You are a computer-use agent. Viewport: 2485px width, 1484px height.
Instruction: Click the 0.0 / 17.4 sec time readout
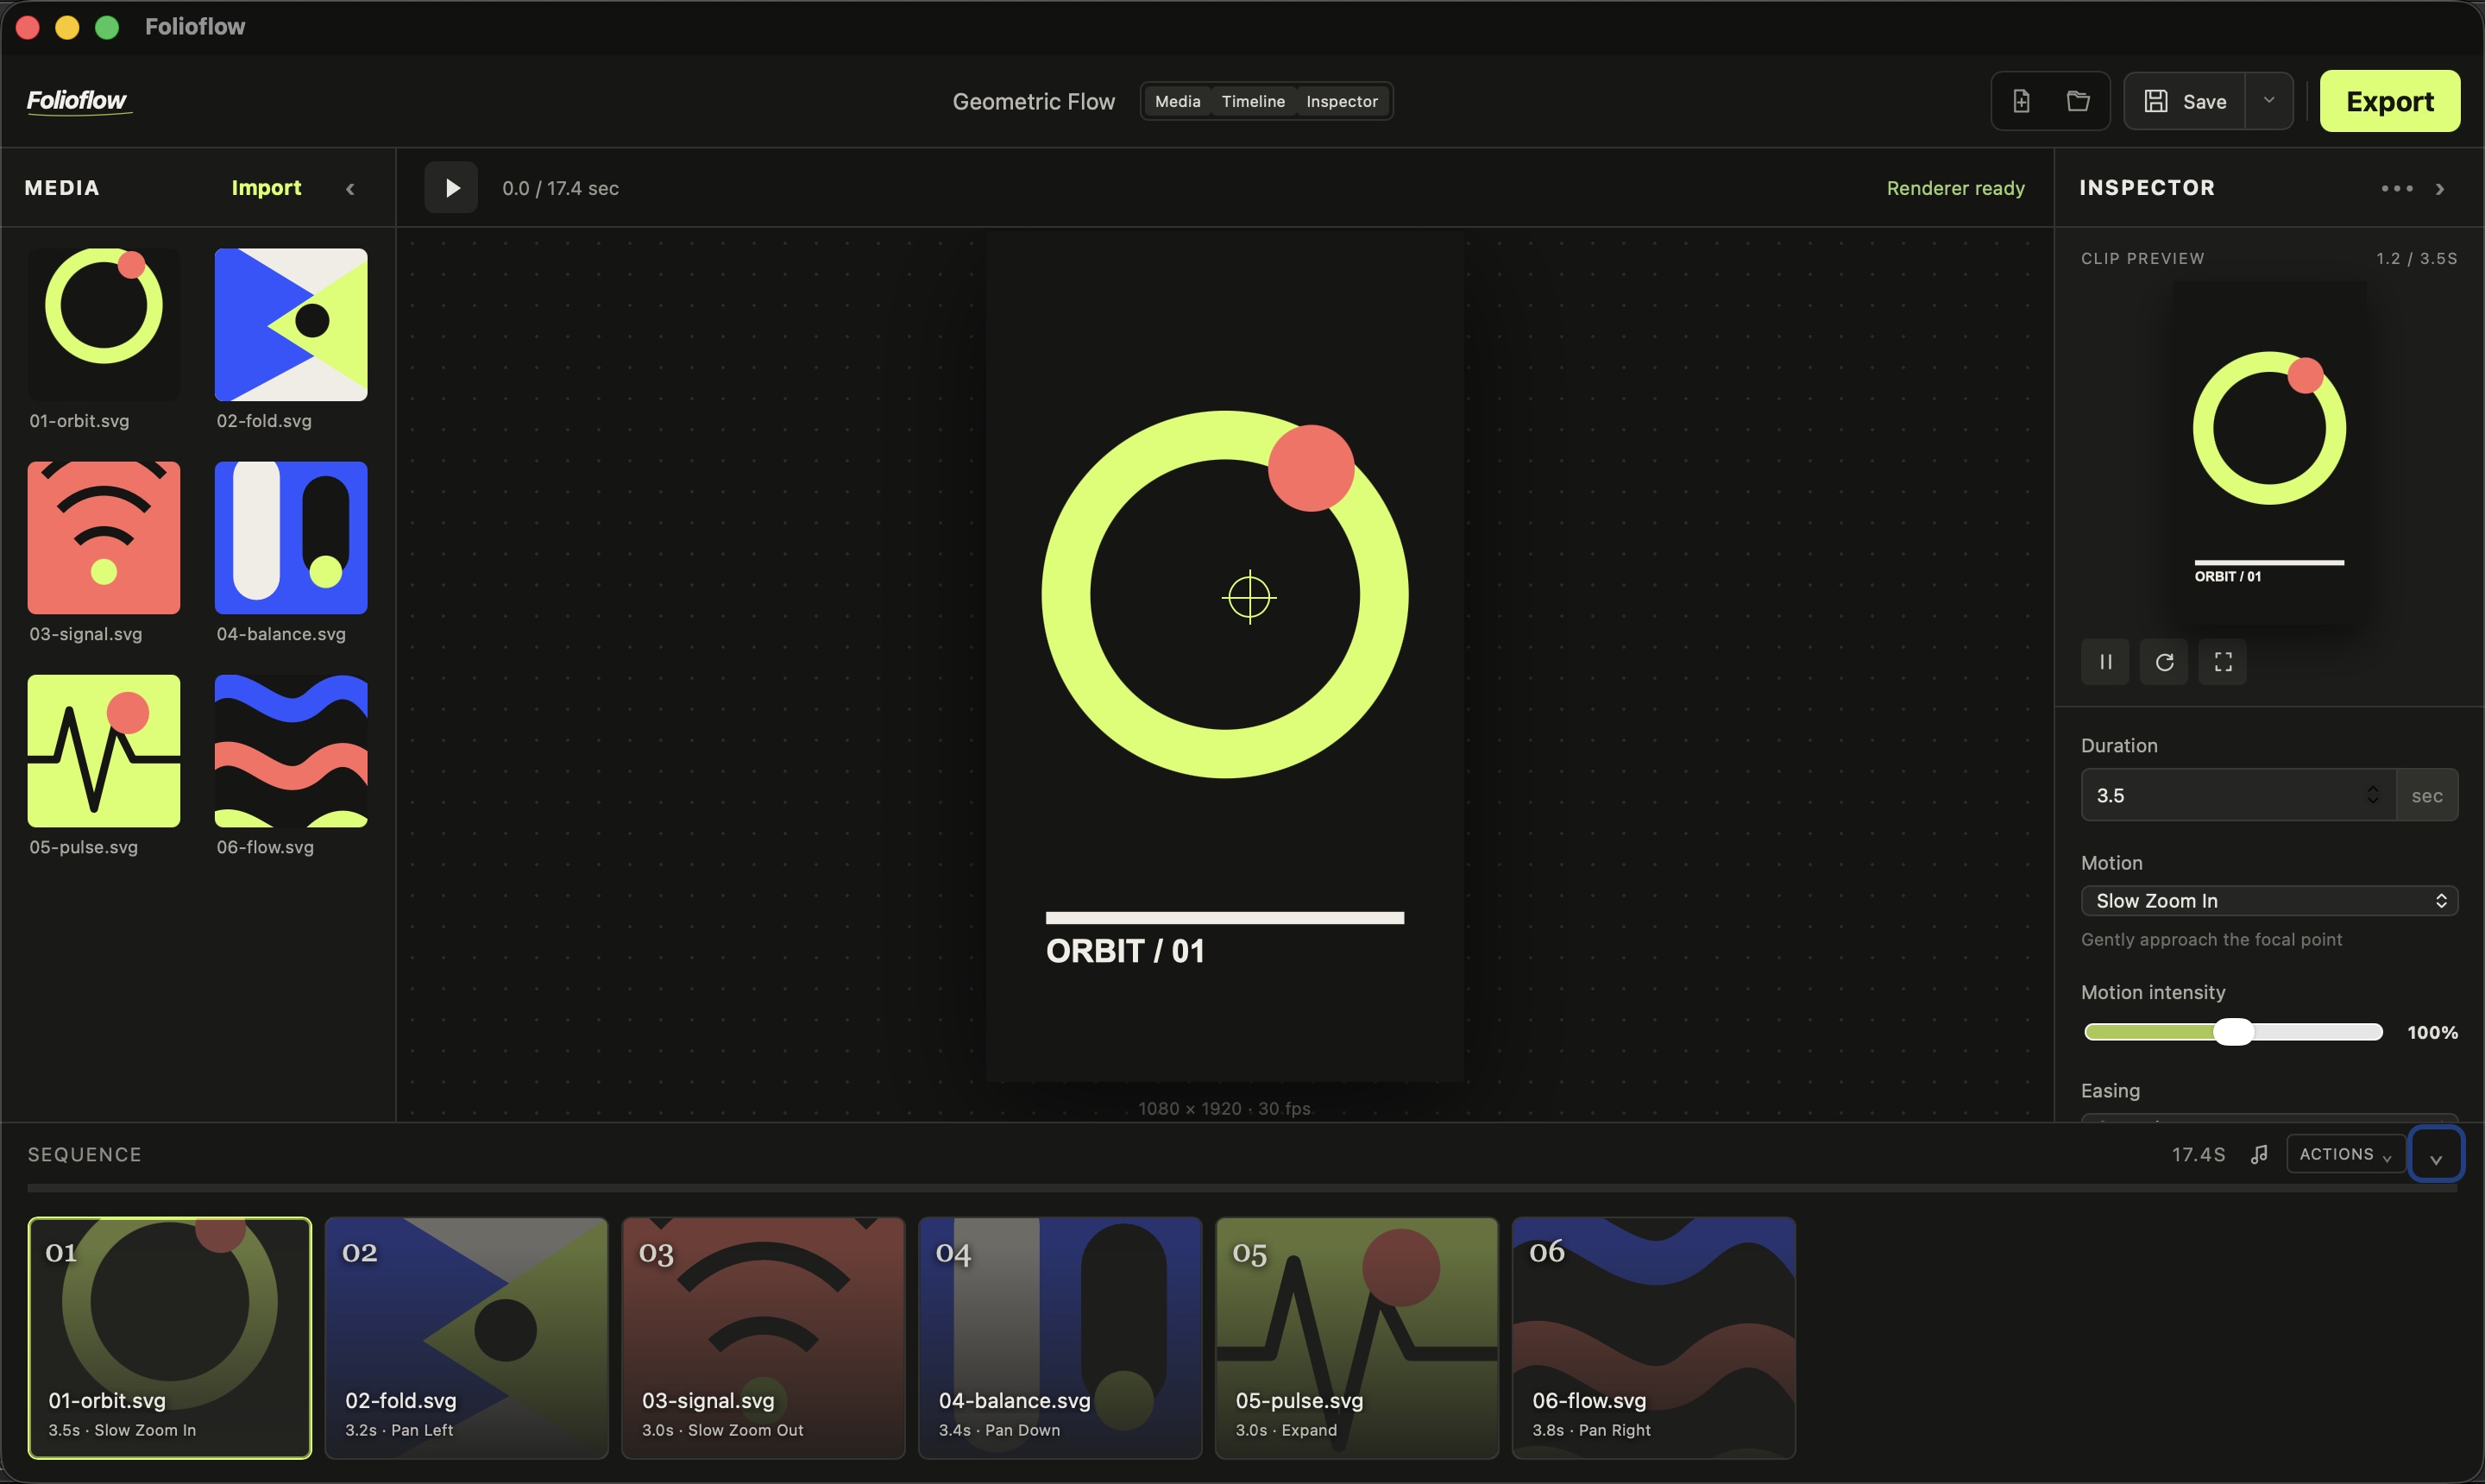[x=560, y=188]
